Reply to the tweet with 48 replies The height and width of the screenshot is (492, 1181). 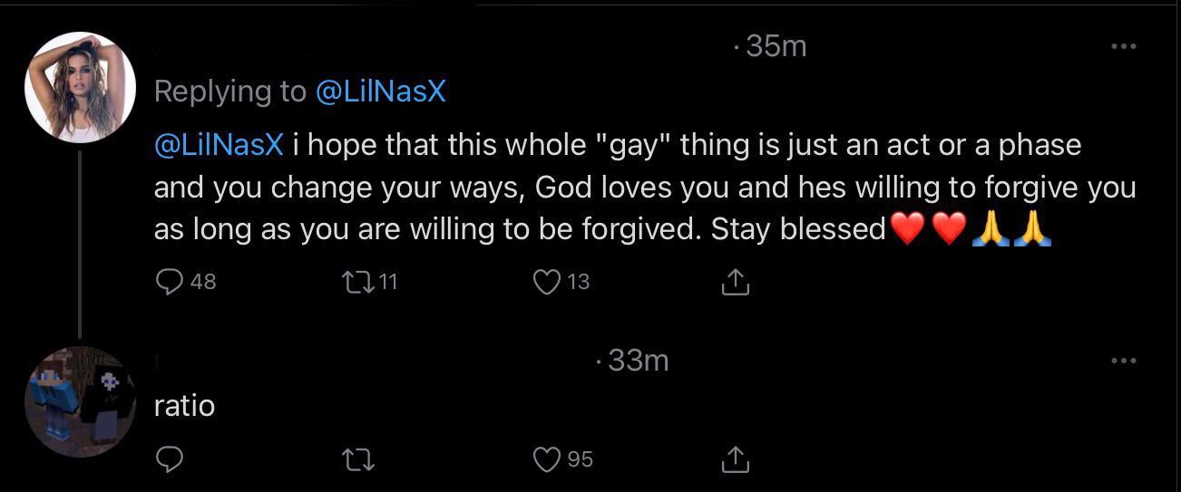click(170, 282)
